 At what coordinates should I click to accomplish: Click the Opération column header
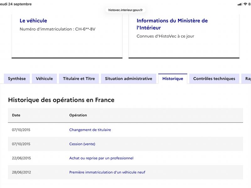[x=78, y=115]
